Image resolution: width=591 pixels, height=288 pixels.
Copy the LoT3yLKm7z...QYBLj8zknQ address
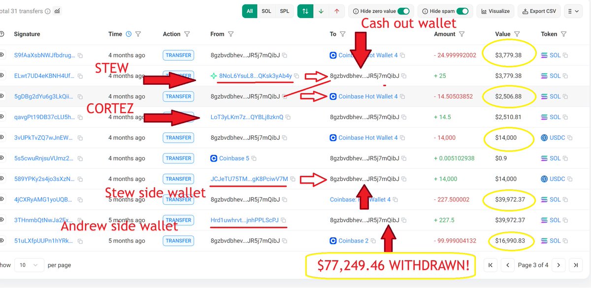pos(288,117)
